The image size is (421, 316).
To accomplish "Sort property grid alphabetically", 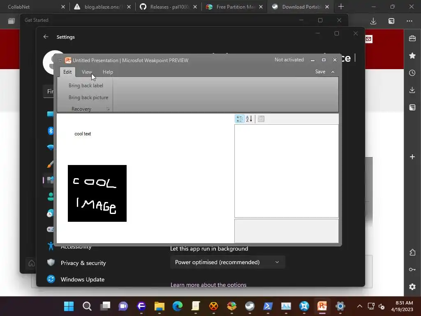I will point(249,118).
